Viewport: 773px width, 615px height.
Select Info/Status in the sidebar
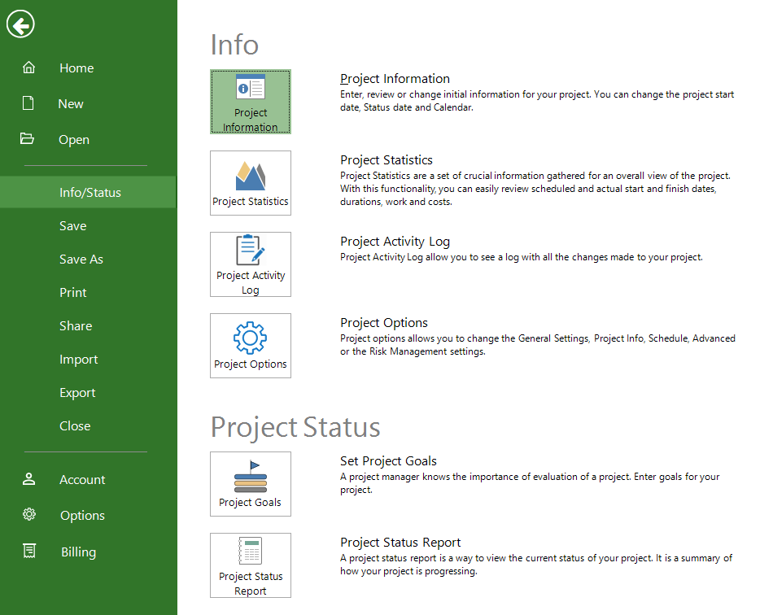pyautogui.click(x=90, y=193)
